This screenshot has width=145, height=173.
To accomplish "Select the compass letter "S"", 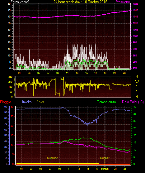I will pyautogui.click(x=136, y=87).
